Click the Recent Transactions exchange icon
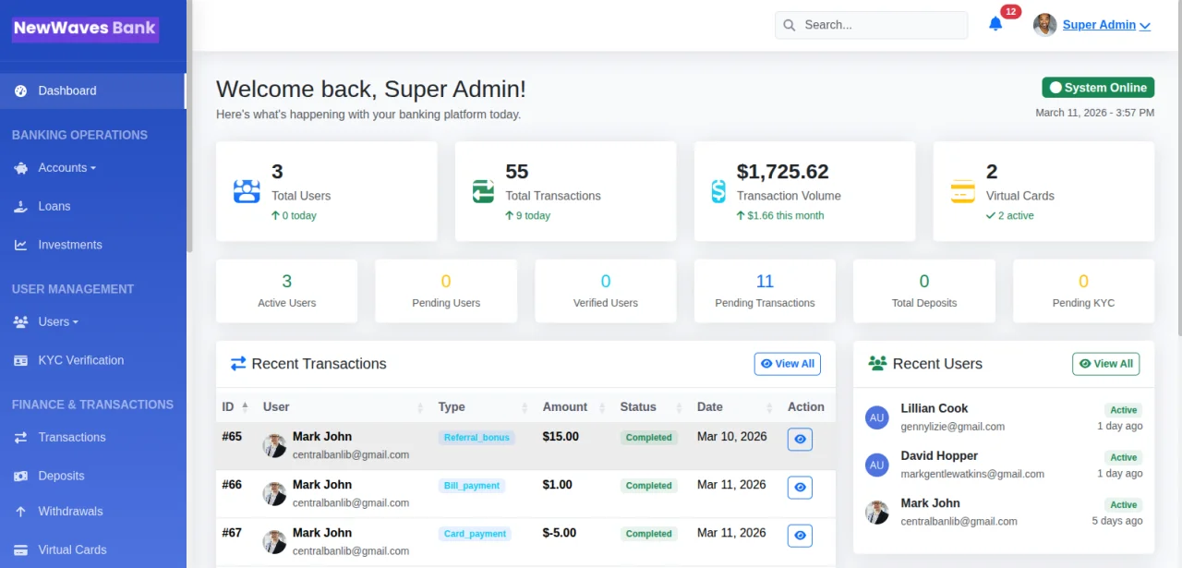This screenshot has height=568, width=1182. [238, 364]
